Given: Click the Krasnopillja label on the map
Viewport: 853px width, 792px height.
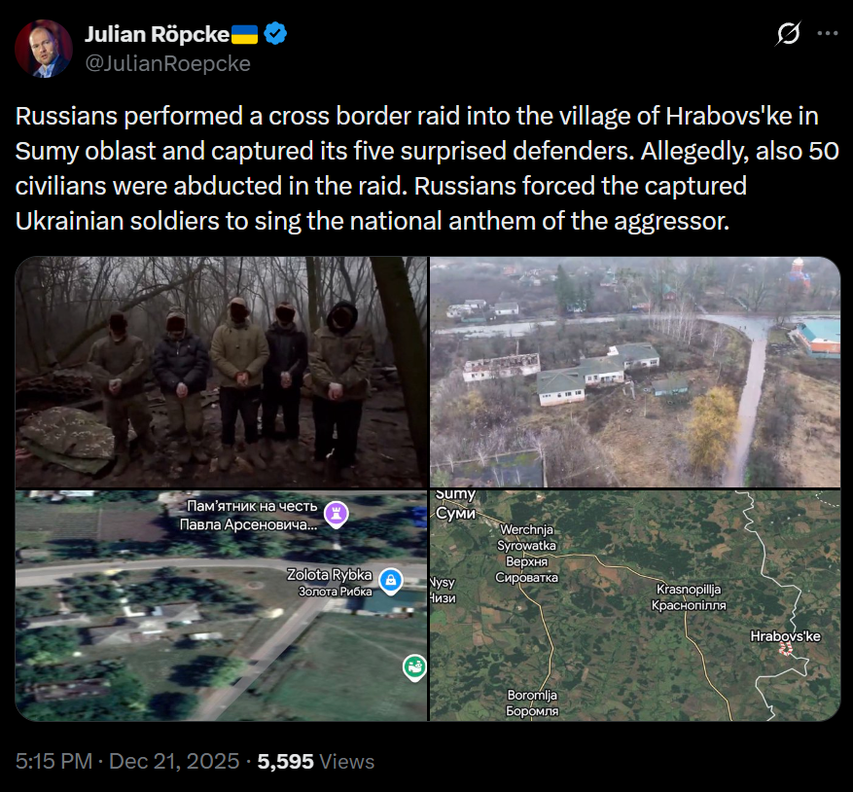Looking at the screenshot, I should pyautogui.click(x=689, y=590).
